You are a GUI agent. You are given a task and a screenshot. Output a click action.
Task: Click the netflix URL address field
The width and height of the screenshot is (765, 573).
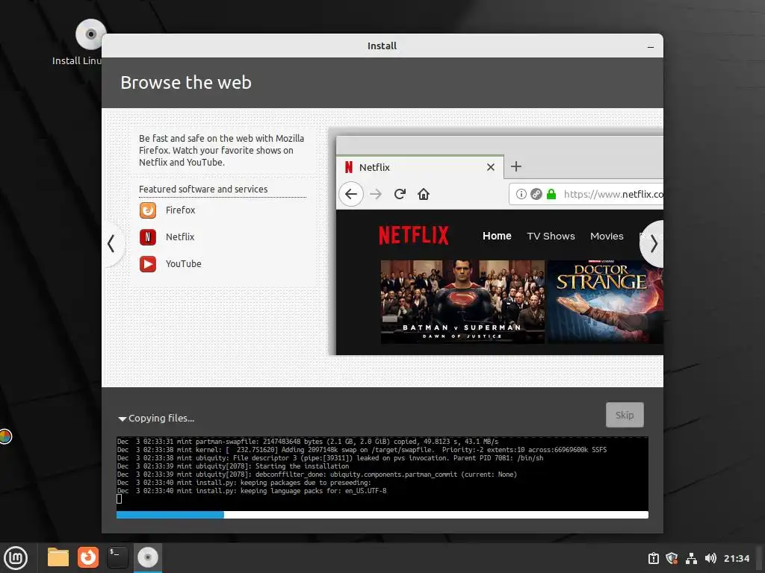coord(586,195)
